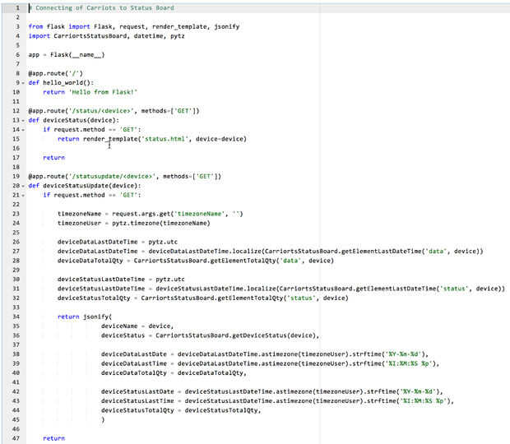Click 'CarriortsStatusBoard' in the line 4 import
Viewport: 510px width, 444px height.
(x=90, y=36)
